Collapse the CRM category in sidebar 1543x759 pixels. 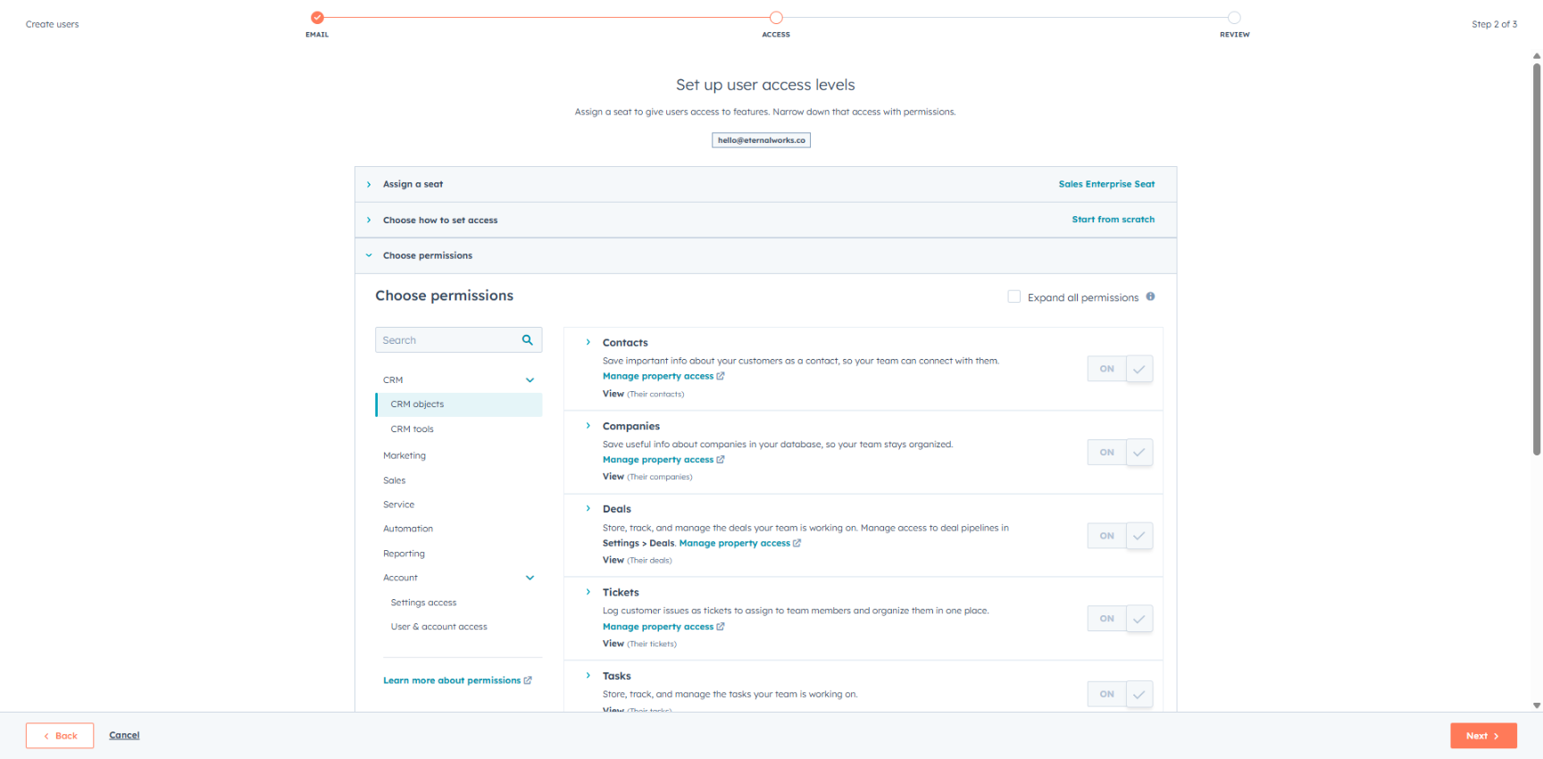click(530, 380)
